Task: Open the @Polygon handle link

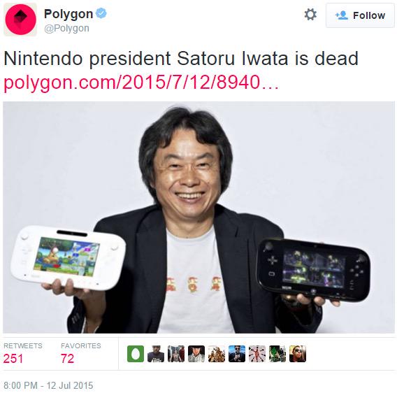Action: pos(66,28)
